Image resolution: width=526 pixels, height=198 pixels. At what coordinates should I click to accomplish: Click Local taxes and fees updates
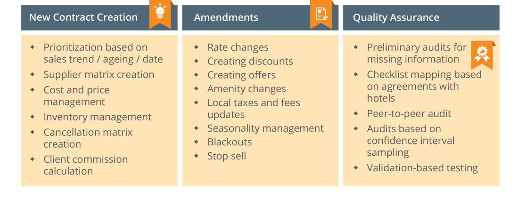pyautogui.click(x=254, y=108)
